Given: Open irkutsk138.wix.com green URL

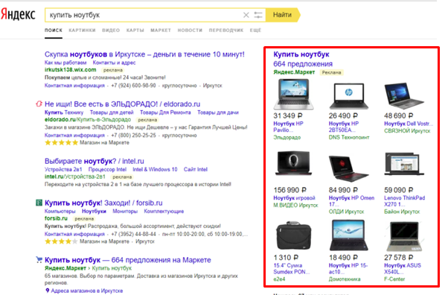Looking at the screenshot, I should click(70, 70).
